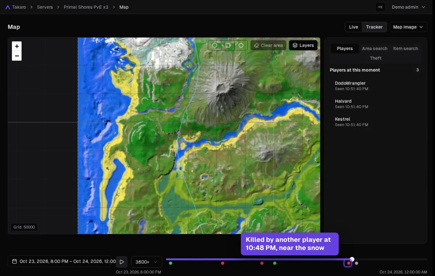Screen dimensions: 435x276
Task: Open the ⌘K command palette
Action: (x=380, y=7)
